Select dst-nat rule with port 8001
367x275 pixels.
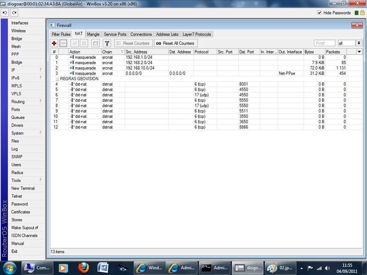click(206, 84)
